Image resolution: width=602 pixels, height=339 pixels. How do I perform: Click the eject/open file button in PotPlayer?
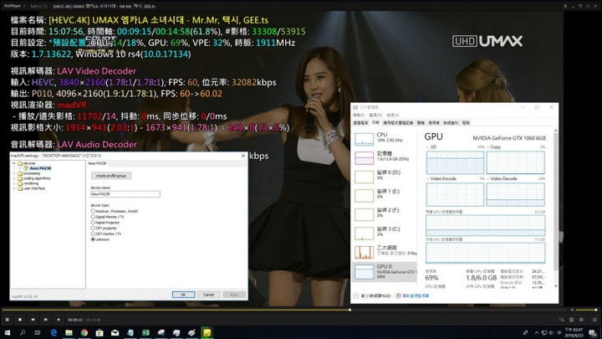(59, 320)
